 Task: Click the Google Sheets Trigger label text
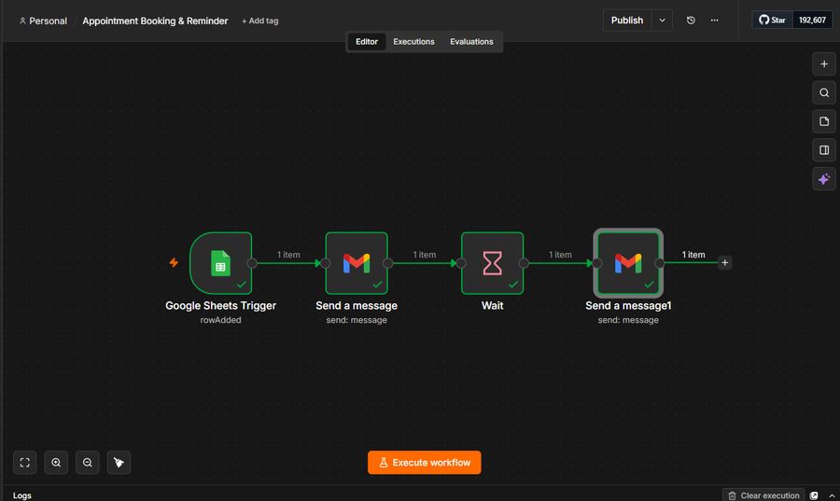pos(220,306)
